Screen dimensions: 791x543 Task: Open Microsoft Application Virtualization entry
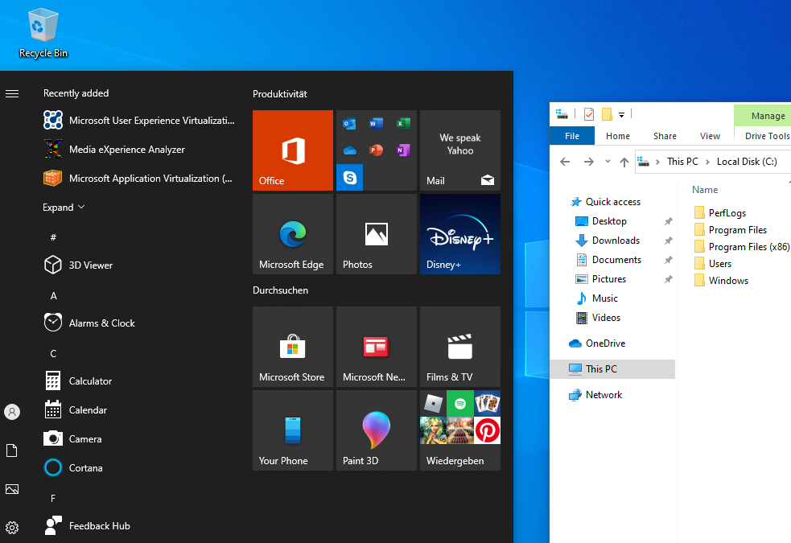(x=138, y=179)
